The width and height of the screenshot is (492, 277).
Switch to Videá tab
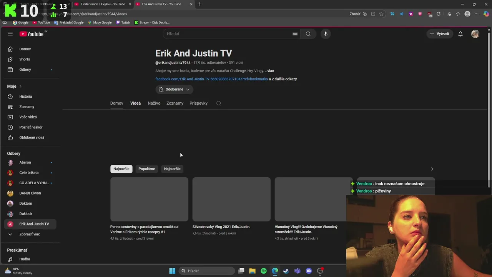[135, 103]
